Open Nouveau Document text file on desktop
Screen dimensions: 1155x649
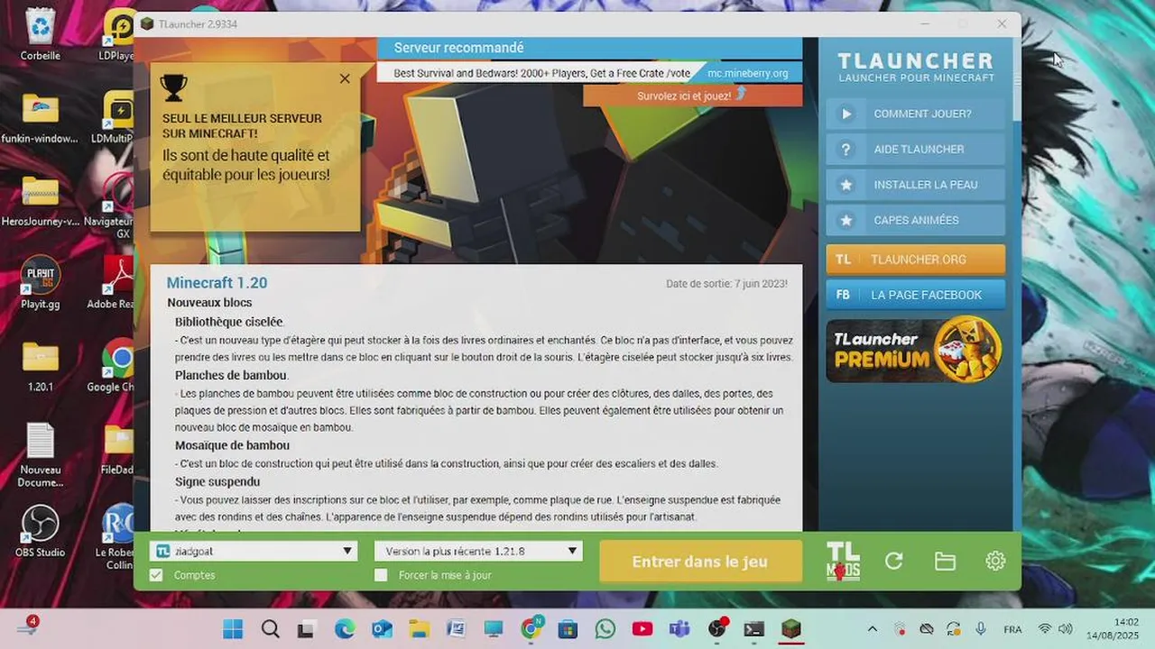(41, 455)
